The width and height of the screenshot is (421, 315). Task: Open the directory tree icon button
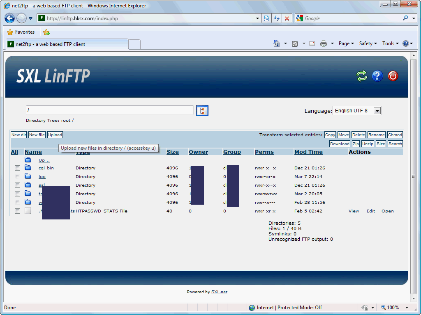click(x=202, y=111)
